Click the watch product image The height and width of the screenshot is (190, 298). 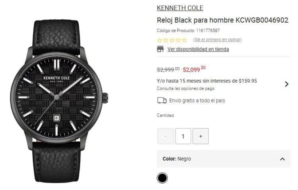point(59,101)
